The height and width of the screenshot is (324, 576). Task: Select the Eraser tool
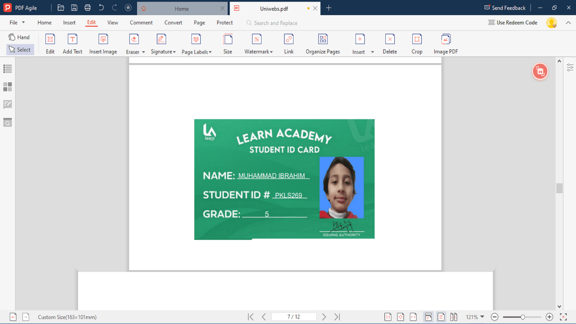[134, 44]
